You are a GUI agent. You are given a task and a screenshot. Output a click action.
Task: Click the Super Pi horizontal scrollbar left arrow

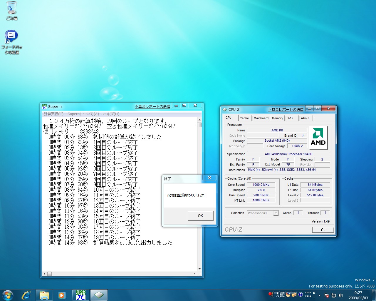click(x=44, y=274)
